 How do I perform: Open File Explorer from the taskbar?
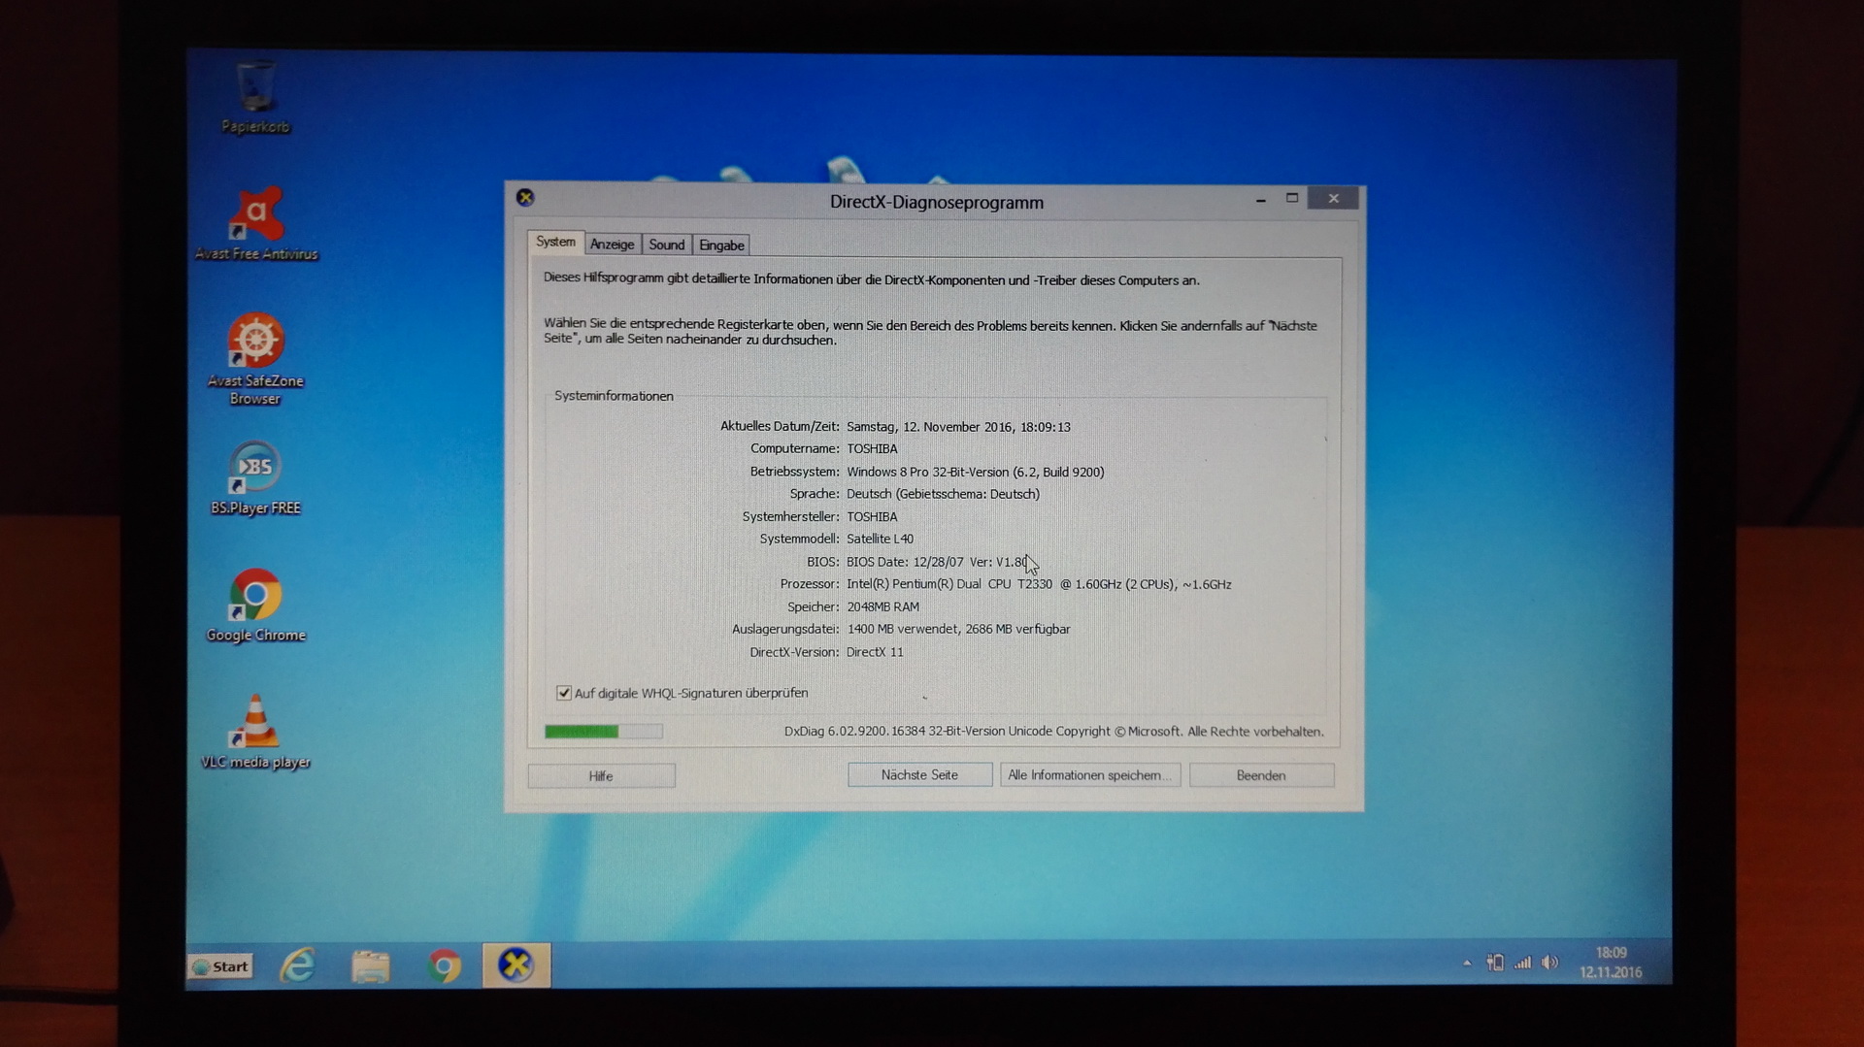[370, 965]
